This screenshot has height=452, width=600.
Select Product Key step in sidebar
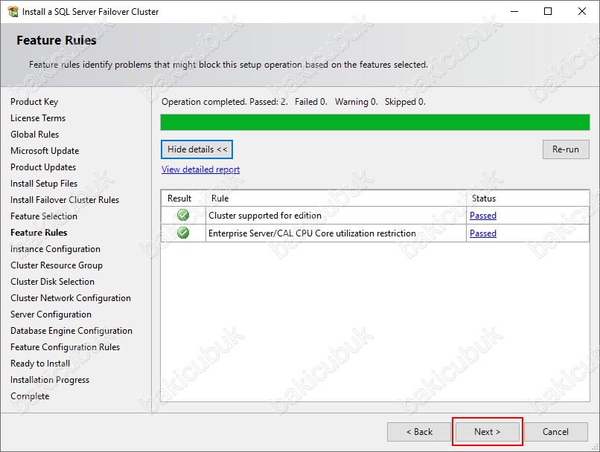pyautogui.click(x=34, y=102)
